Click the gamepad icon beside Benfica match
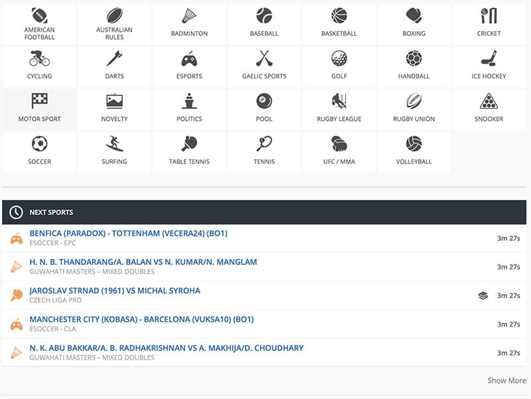The height and width of the screenshot is (399, 531). tap(16, 238)
